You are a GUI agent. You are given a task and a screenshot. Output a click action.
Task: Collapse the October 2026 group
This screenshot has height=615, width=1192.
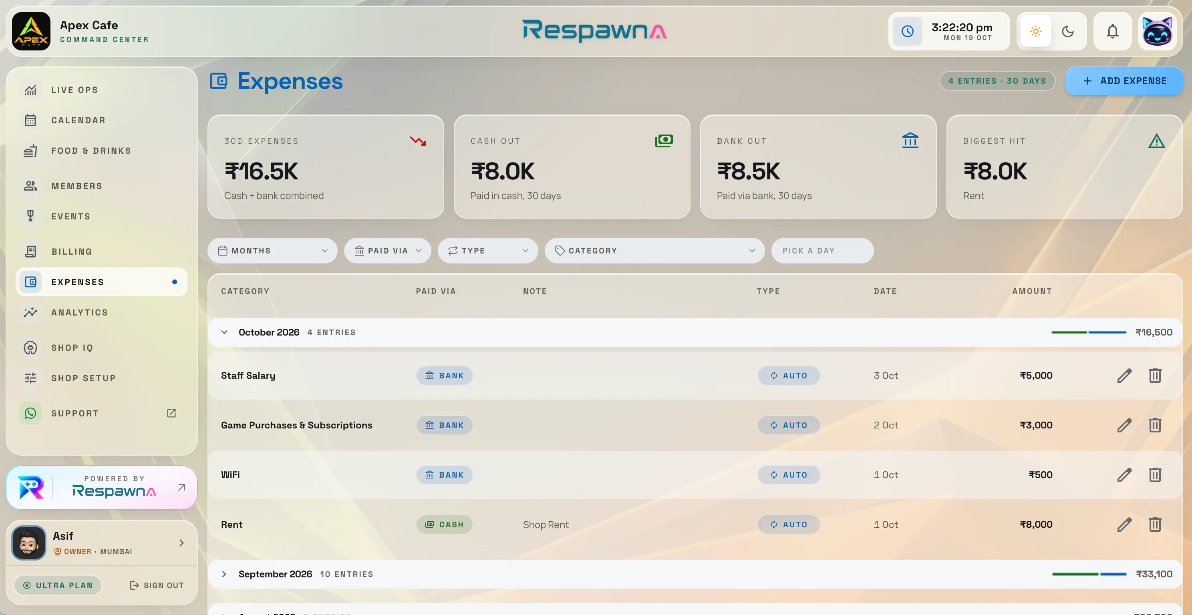224,332
